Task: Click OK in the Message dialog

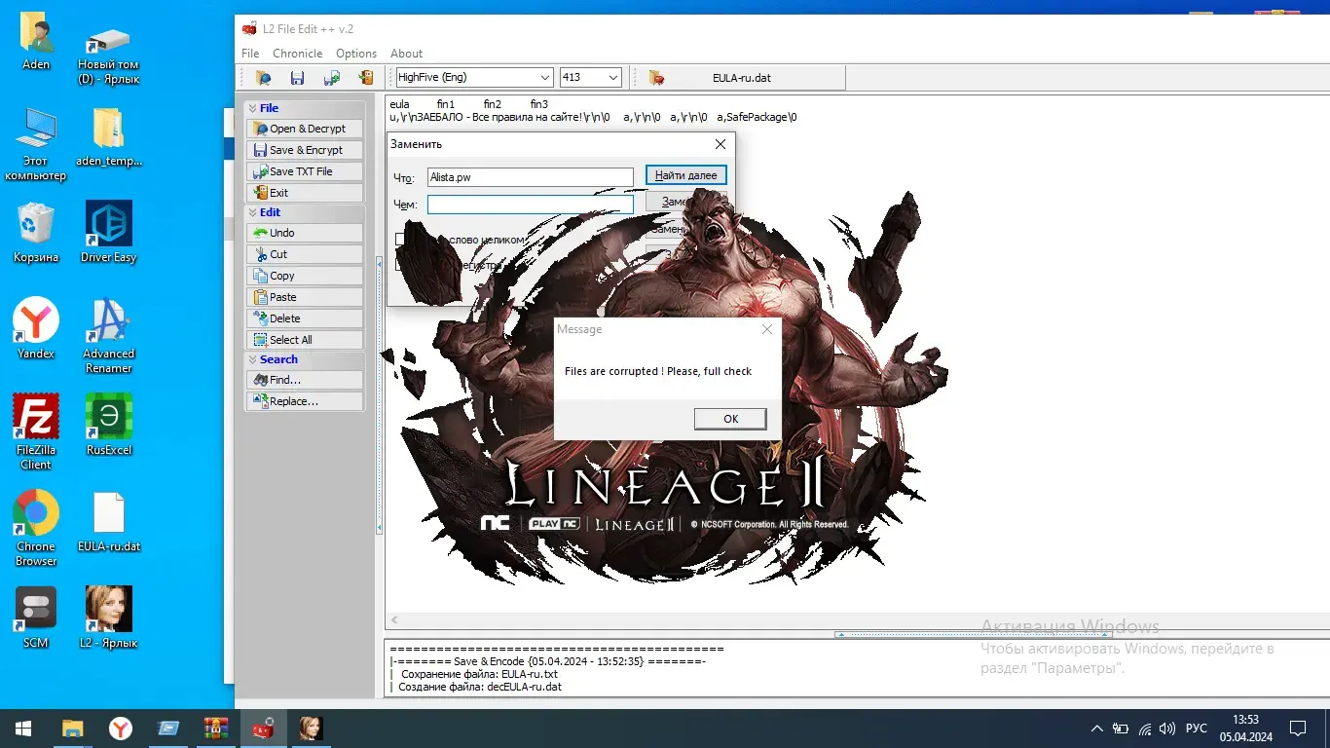Action: tap(730, 419)
